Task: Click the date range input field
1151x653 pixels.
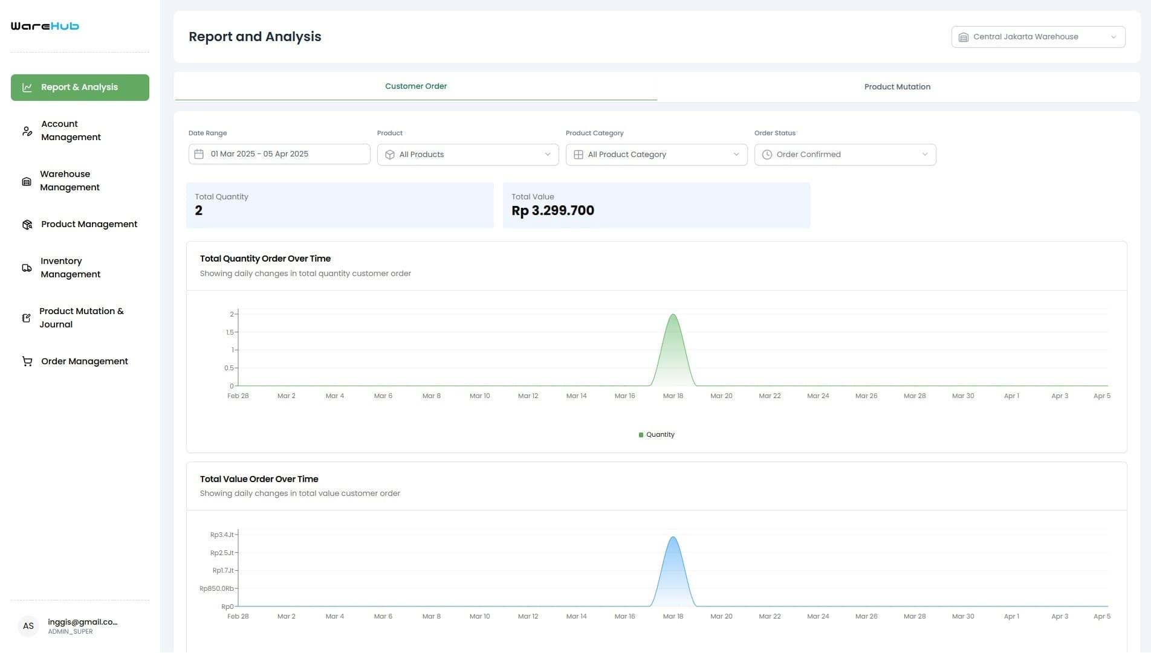Action: pos(278,154)
